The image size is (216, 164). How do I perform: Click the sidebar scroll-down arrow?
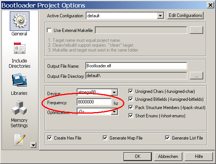pyautogui.click(x=33, y=145)
